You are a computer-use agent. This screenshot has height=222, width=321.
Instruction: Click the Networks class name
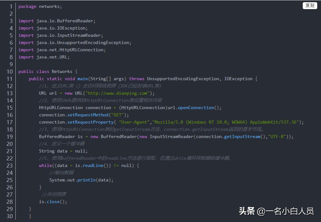pos(62,71)
